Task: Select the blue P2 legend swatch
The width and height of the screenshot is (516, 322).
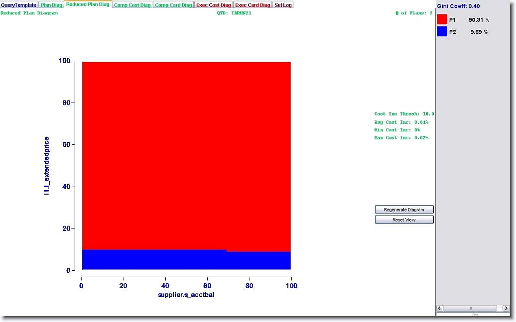Action: coord(442,32)
